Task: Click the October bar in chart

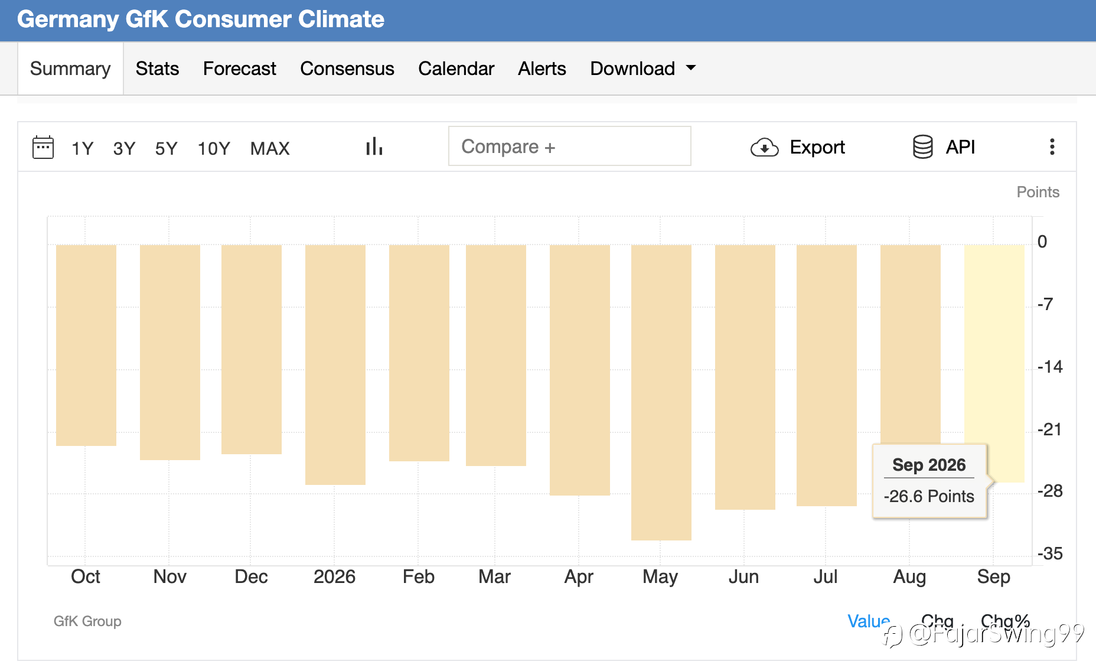Action: click(x=86, y=346)
